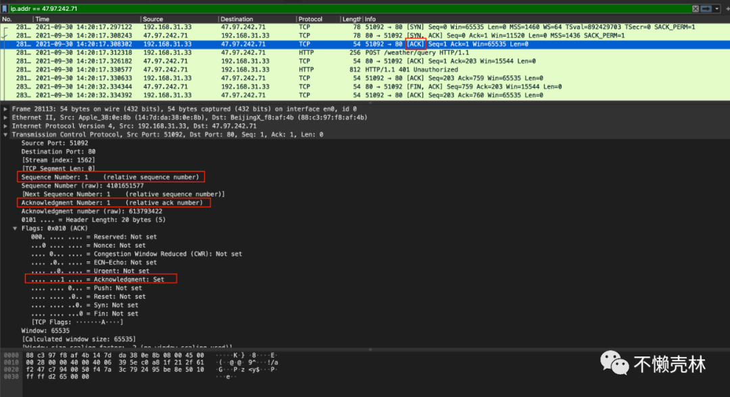This screenshot has width=730, height=397.
Task: Select the SYN, ACK packet row
Action: coord(365,35)
